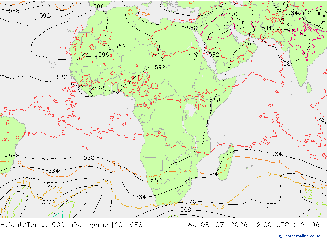Click the 584 label beside southern Madagascar
This screenshot has height=239, width=327.
[213, 174]
